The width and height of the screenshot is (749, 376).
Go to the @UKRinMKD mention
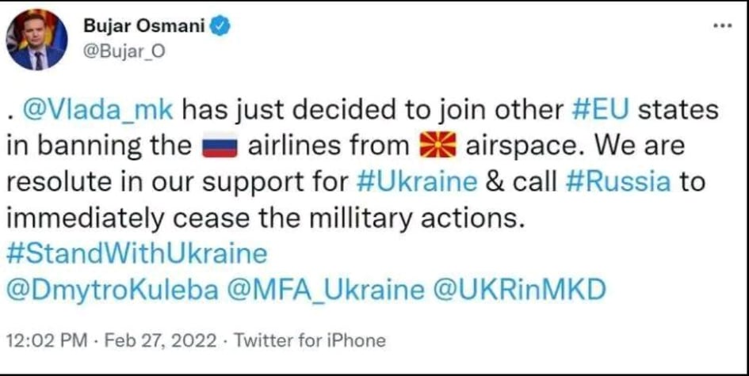[x=514, y=289]
